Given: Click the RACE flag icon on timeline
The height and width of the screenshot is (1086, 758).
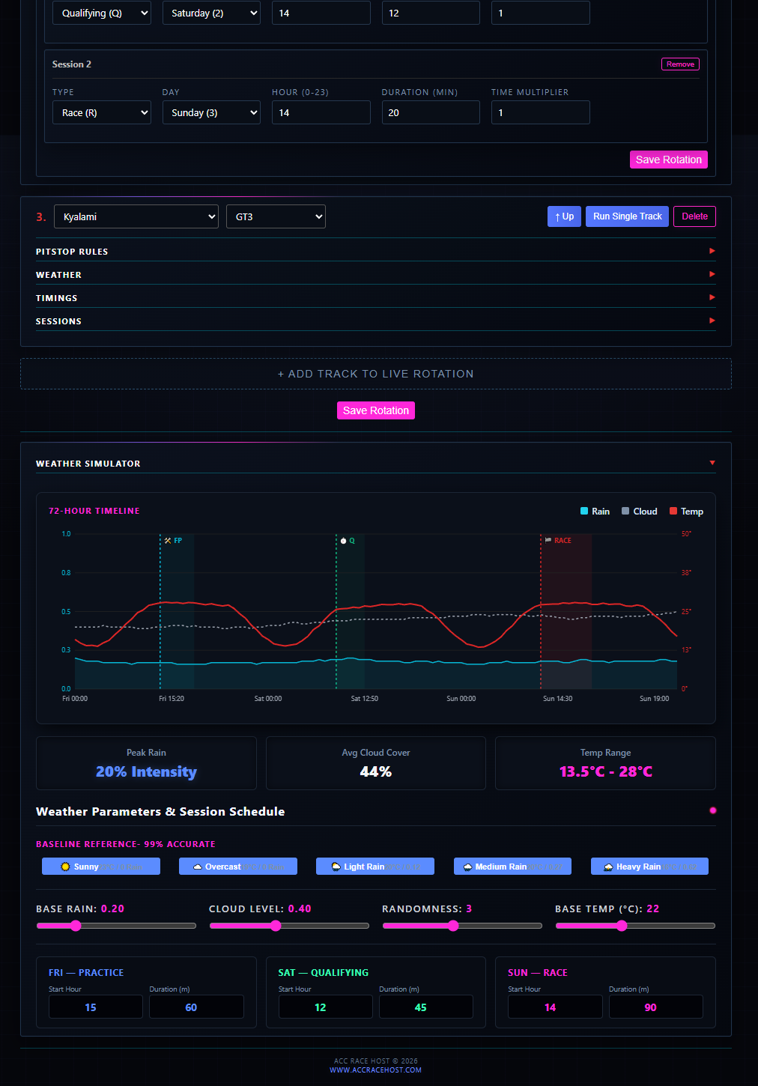Looking at the screenshot, I should (x=548, y=540).
